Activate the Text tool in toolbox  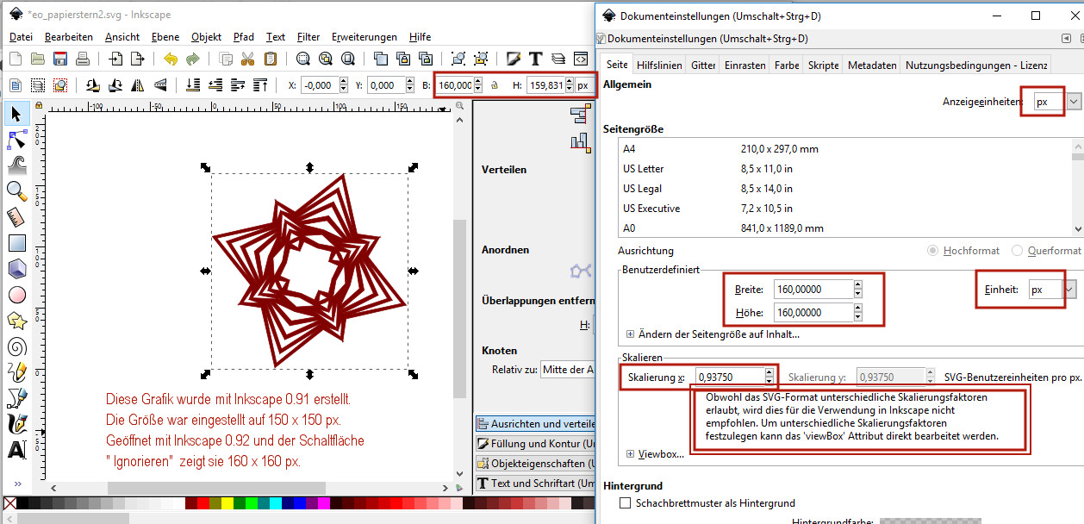click(x=16, y=450)
